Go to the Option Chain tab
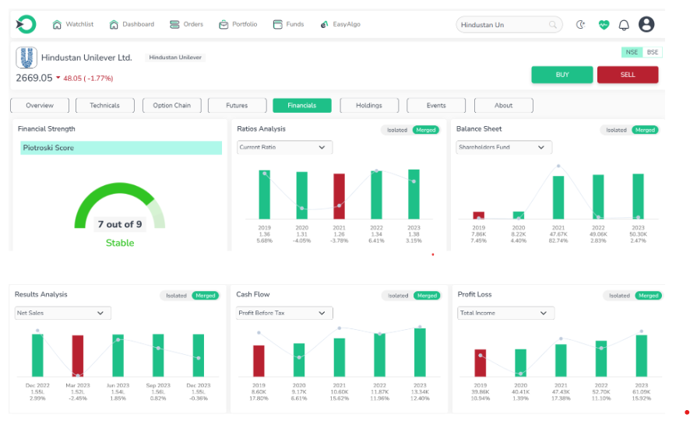Screen dimensions: 690x428 coord(171,105)
